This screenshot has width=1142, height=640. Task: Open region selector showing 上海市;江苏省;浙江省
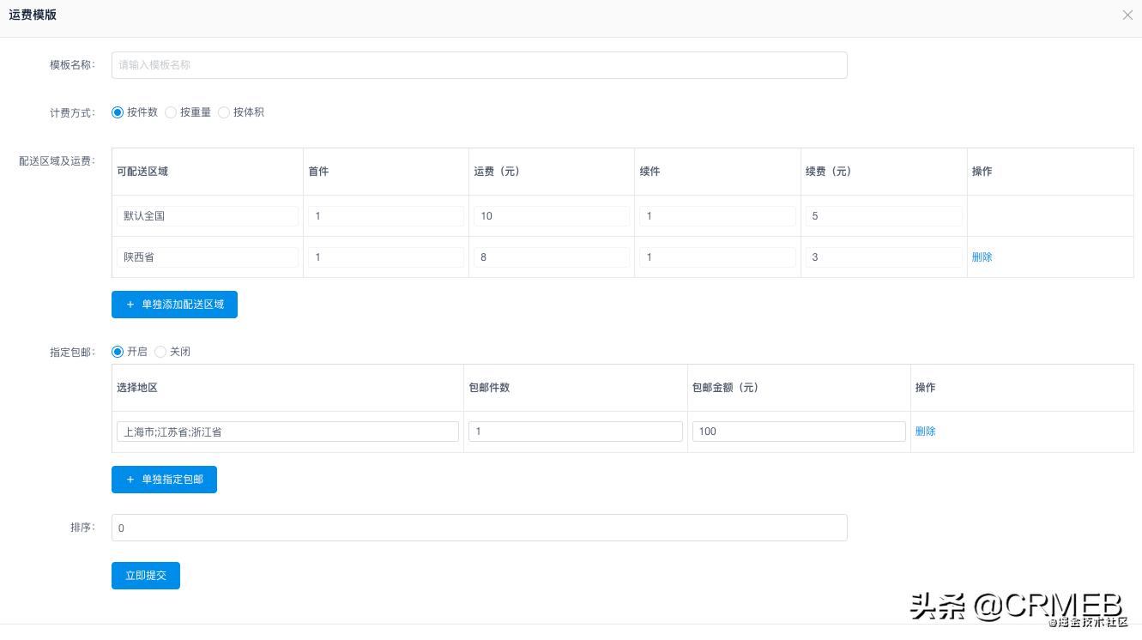[x=287, y=432]
